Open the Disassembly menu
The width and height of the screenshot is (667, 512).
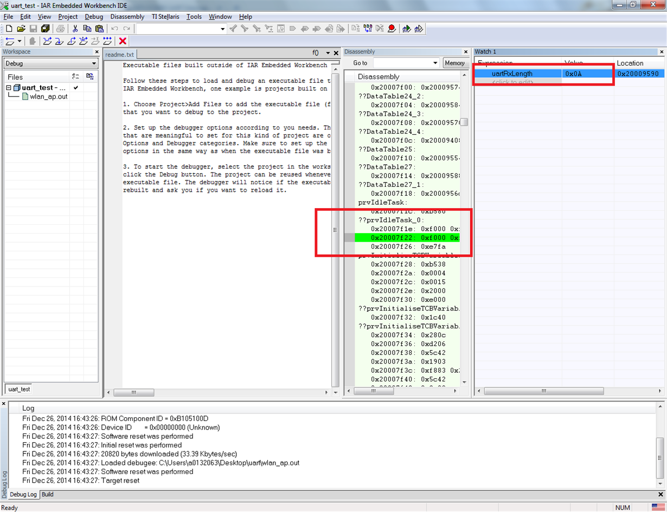point(127,17)
